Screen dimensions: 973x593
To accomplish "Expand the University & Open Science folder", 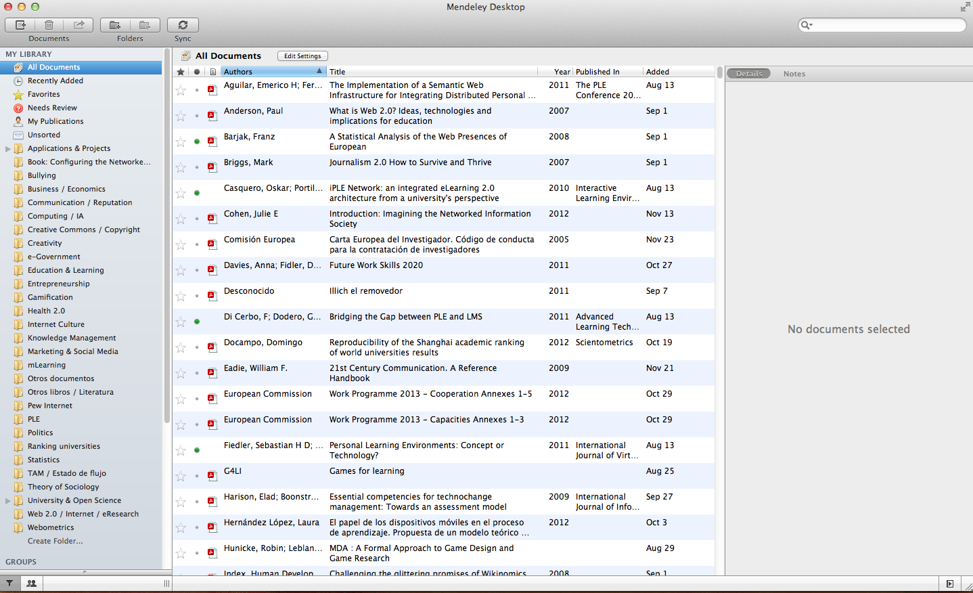I will coord(7,500).
